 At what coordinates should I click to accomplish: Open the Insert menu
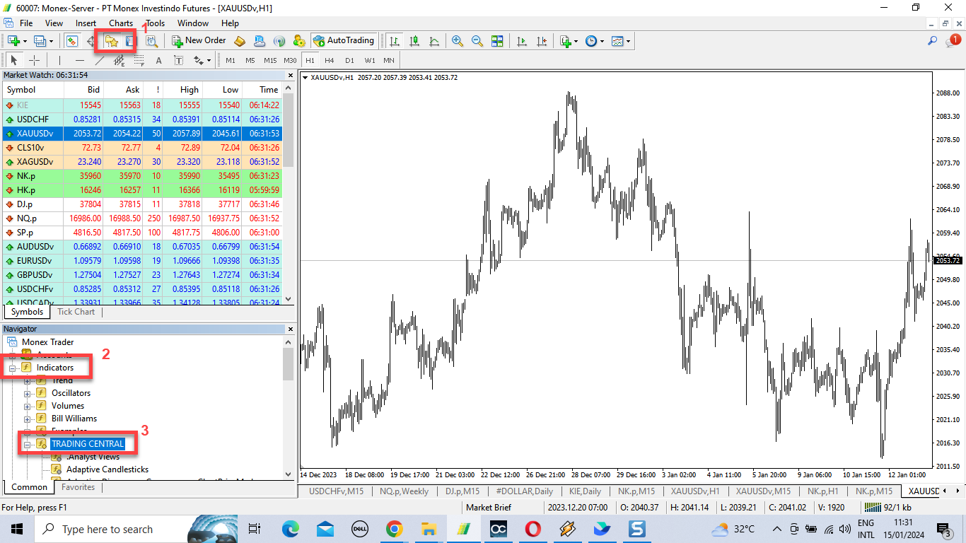pyautogui.click(x=86, y=23)
